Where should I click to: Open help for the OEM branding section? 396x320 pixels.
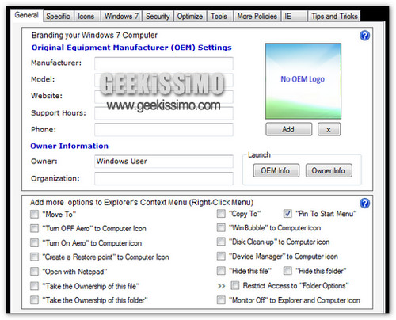(x=364, y=36)
